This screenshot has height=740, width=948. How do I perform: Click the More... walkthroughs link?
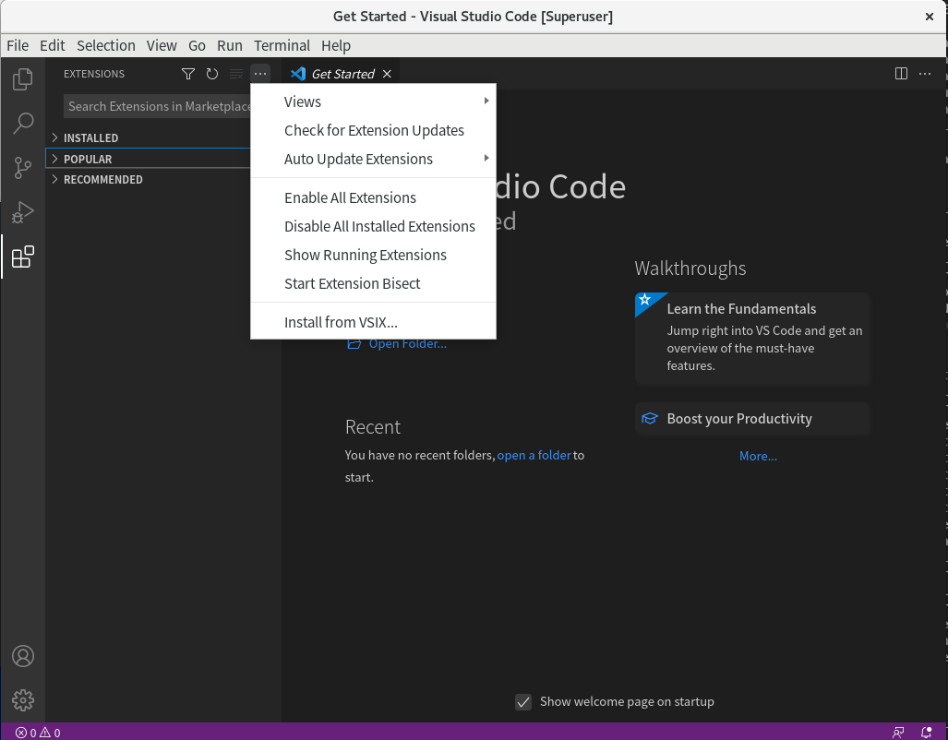[758, 456]
